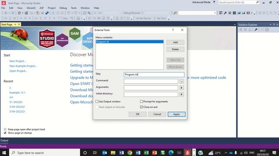The height and width of the screenshot is (156, 279).
Task: Open the Solution Explorer window options dropdown
Action: pos(270,25)
